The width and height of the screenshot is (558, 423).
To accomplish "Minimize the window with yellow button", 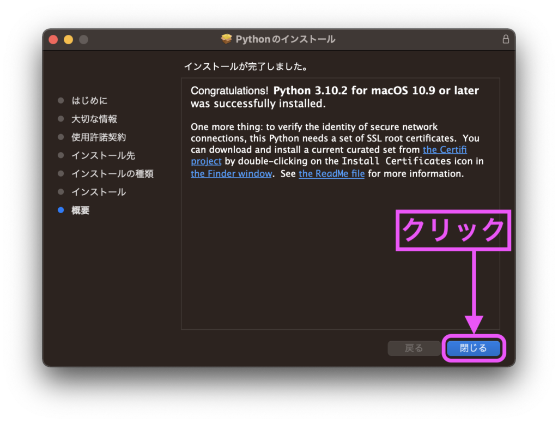I will (68, 40).
